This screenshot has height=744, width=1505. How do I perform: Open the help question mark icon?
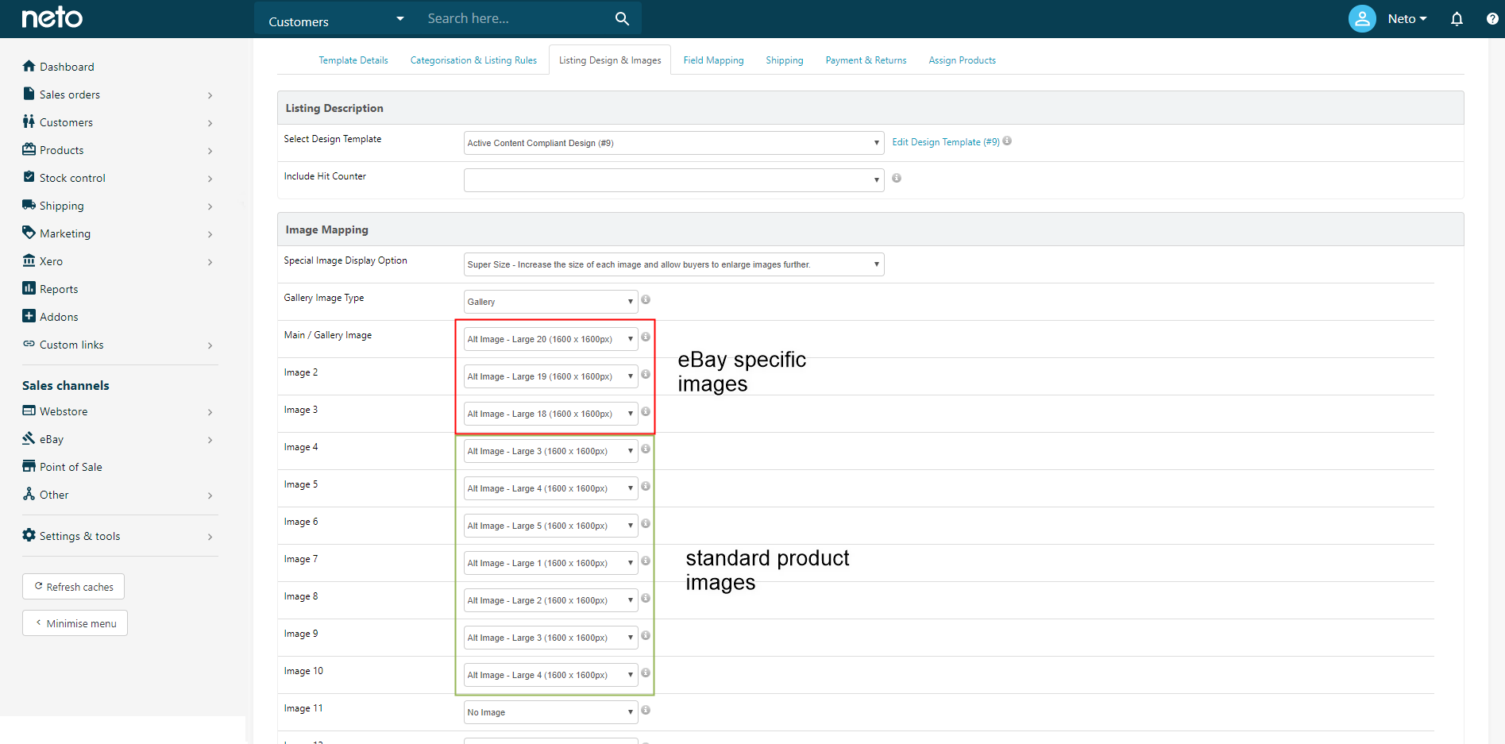point(1492,19)
